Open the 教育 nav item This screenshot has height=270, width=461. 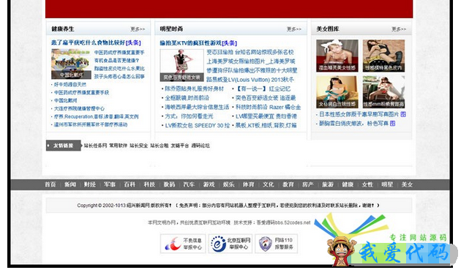pyautogui.click(x=288, y=184)
